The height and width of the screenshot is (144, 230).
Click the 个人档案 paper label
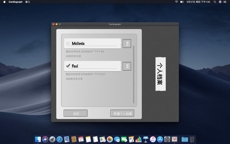[160, 74]
